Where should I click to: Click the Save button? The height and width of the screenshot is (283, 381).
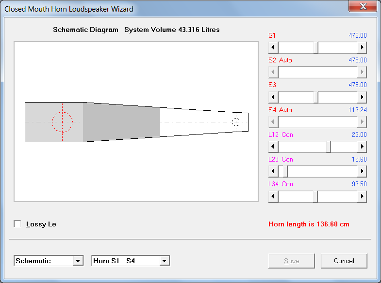[x=292, y=261]
